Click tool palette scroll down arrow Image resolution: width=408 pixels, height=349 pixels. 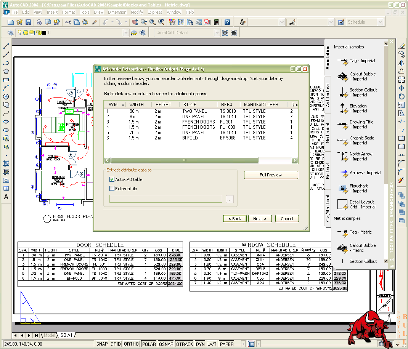click(x=386, y=261)
